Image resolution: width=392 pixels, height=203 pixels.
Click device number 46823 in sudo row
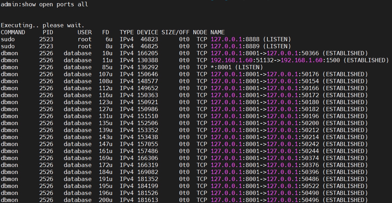pyautogui.click(x=149, y=39)
